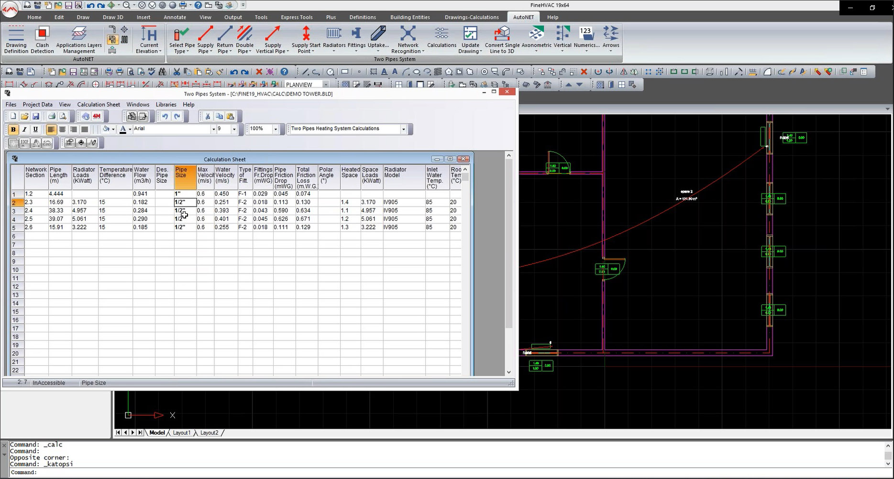Click in the Command input line
The image size is (894, 479).
point(430,473)
